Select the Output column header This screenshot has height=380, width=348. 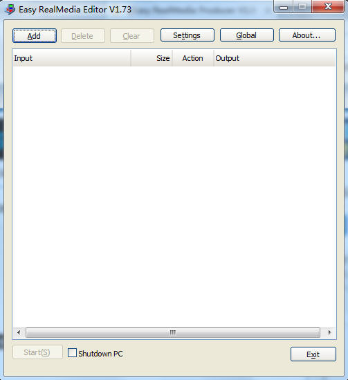275,58
